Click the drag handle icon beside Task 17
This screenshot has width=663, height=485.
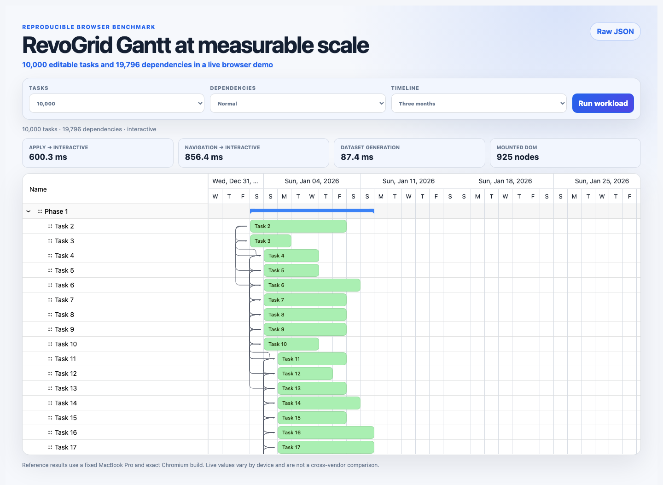pyautogui.click(x=50, y=447)
